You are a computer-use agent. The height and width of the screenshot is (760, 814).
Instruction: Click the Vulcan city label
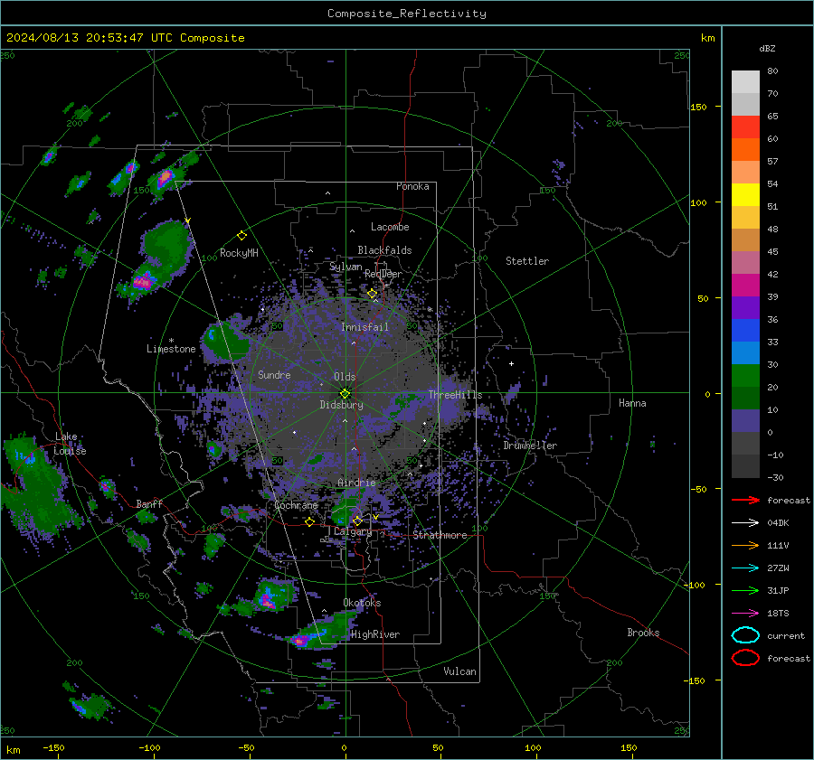[460, 671]
